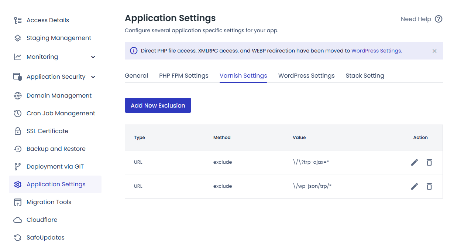Delete the wp-json/trp exclusion rule
The image size is (471, 251).
[x=429, y=186]
